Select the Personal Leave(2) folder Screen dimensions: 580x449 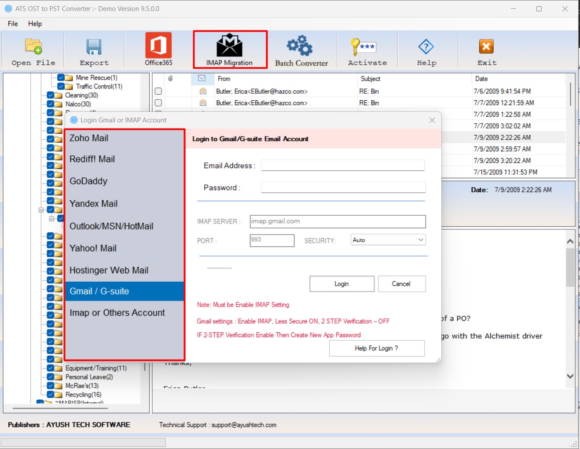click(x=89, y=377)
